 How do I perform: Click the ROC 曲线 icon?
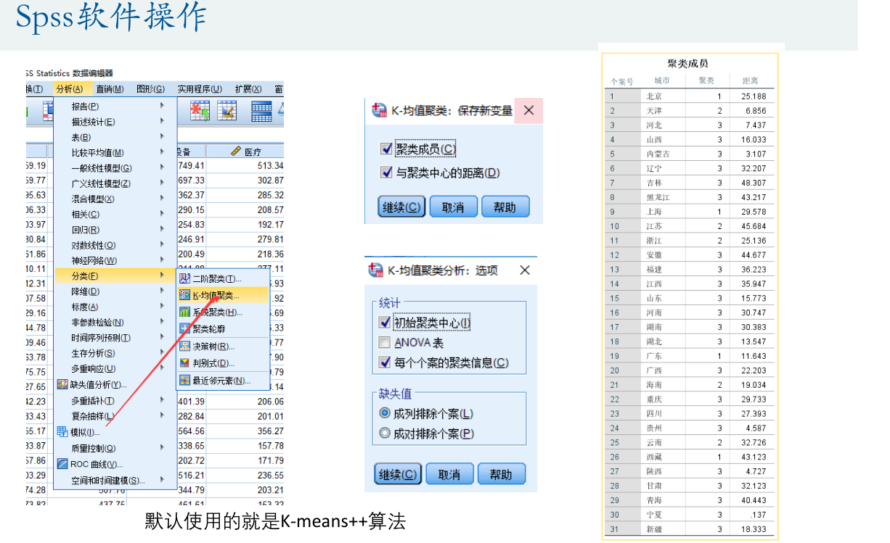point(62,464)
